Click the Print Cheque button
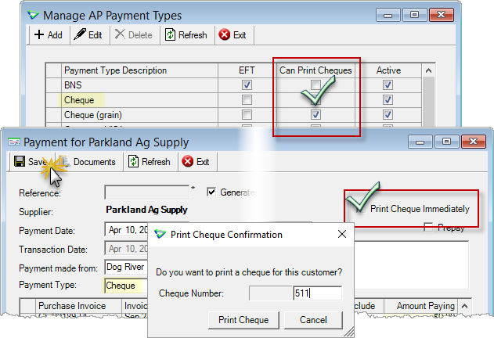494x338 pixels. click(243, 320)
